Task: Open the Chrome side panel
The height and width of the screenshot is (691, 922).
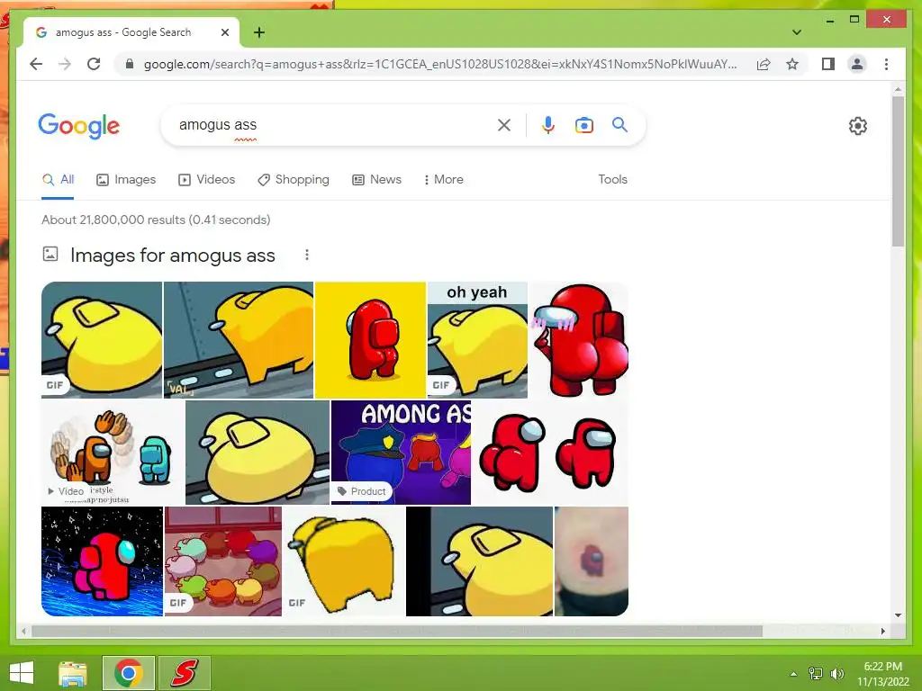Action: [x=828, y=64]
